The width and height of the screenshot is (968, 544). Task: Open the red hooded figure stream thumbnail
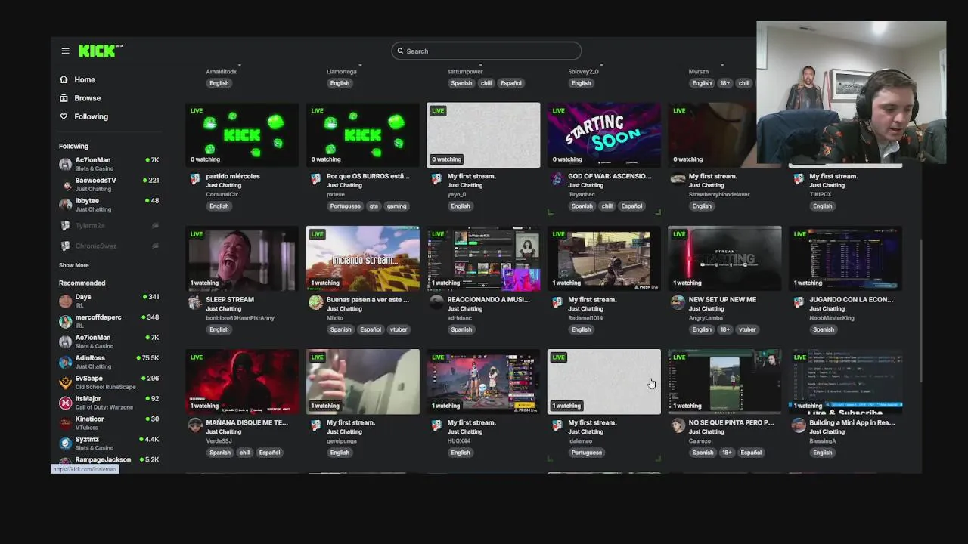[x=242, y=382]
